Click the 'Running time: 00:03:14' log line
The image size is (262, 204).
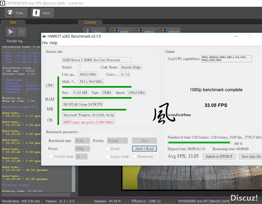click(x=22, y=191)
